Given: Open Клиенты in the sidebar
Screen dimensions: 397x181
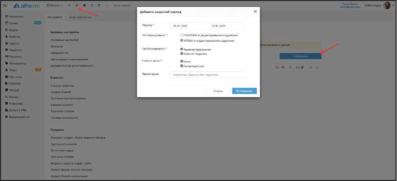Looking at the screenshot, I should click(15, 37).
